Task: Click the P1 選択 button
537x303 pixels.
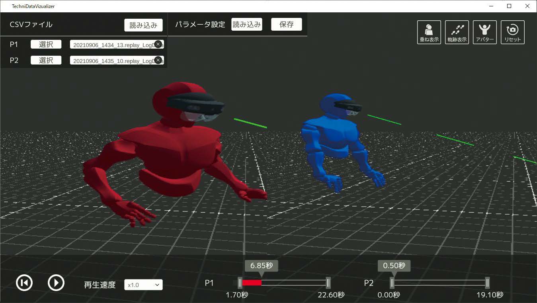Action: tap(46, 44)
